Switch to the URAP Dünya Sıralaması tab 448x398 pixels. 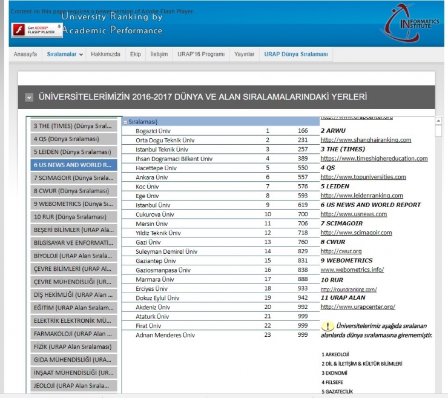295,54
